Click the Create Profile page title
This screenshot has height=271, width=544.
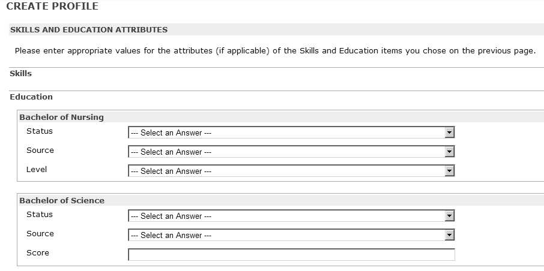coord(52,7)
